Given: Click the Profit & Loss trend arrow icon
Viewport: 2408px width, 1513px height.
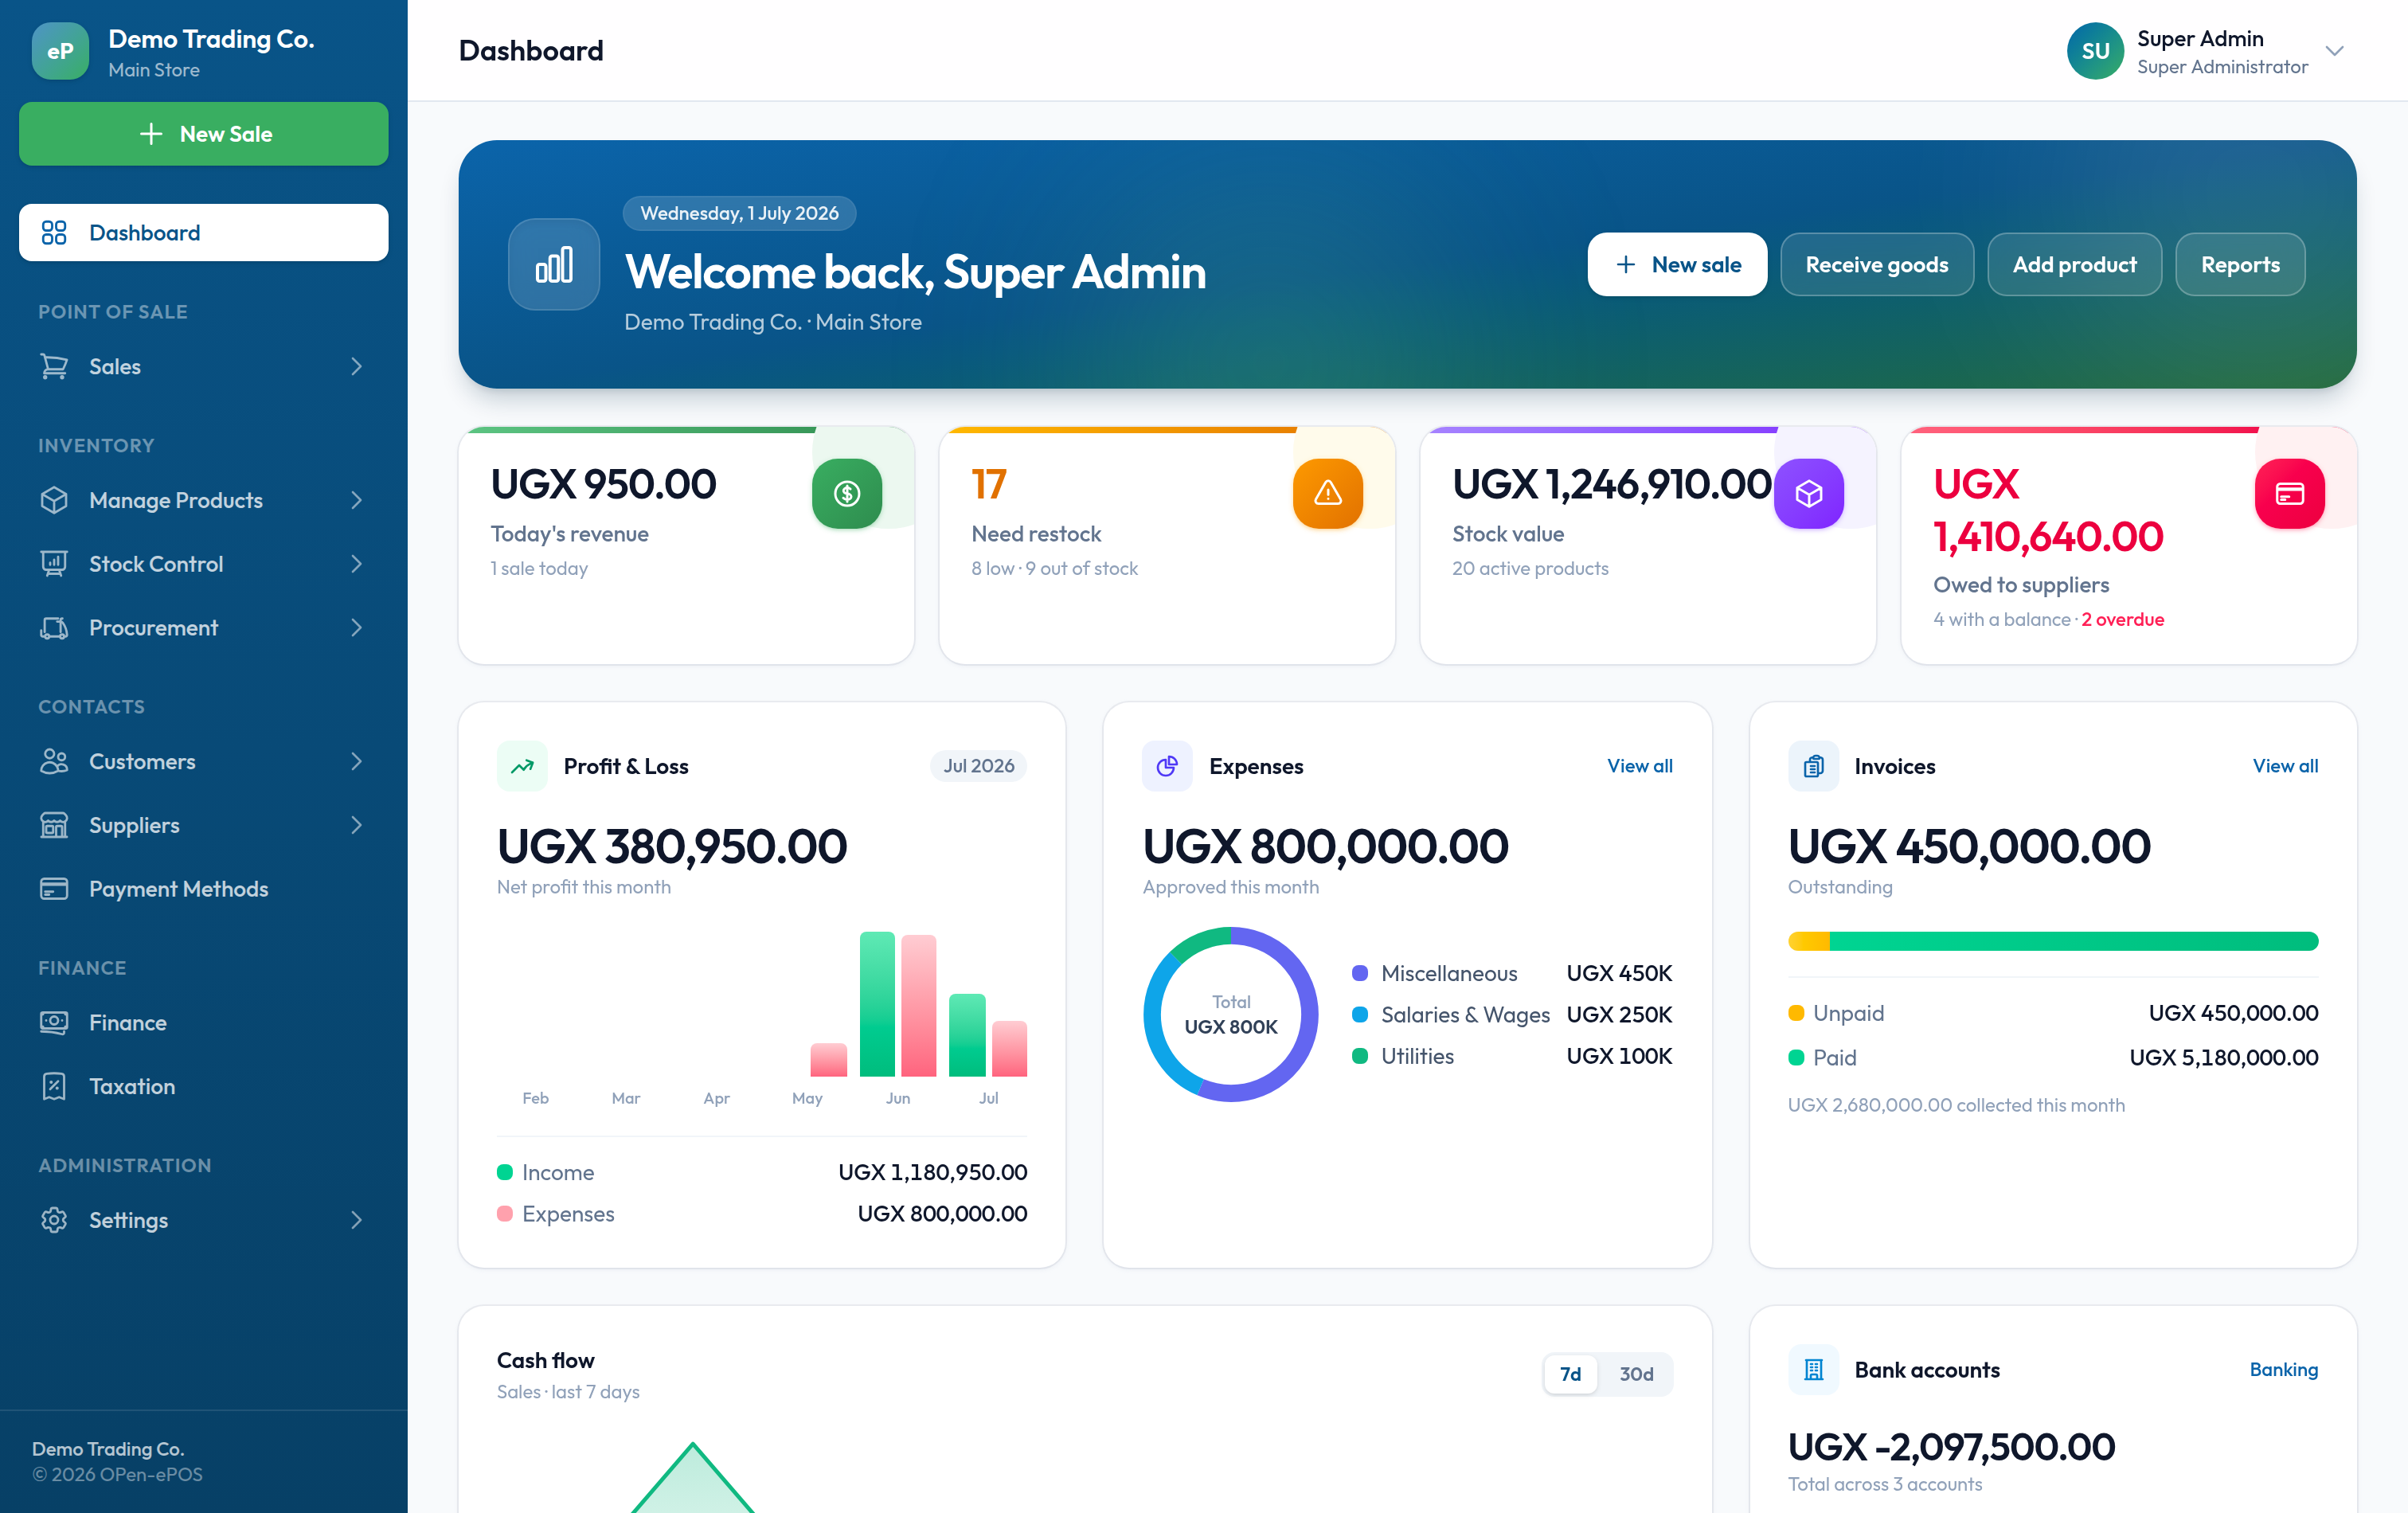Looking at the screenshot, I should click(x=522, y=766).
